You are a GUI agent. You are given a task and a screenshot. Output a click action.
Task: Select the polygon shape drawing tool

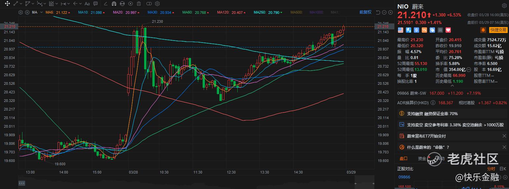(28, 4)
